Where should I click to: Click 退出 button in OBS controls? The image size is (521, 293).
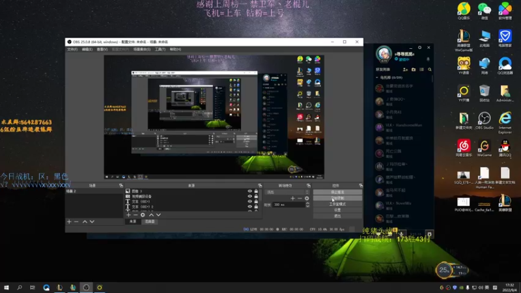click(x=337, y=216)
